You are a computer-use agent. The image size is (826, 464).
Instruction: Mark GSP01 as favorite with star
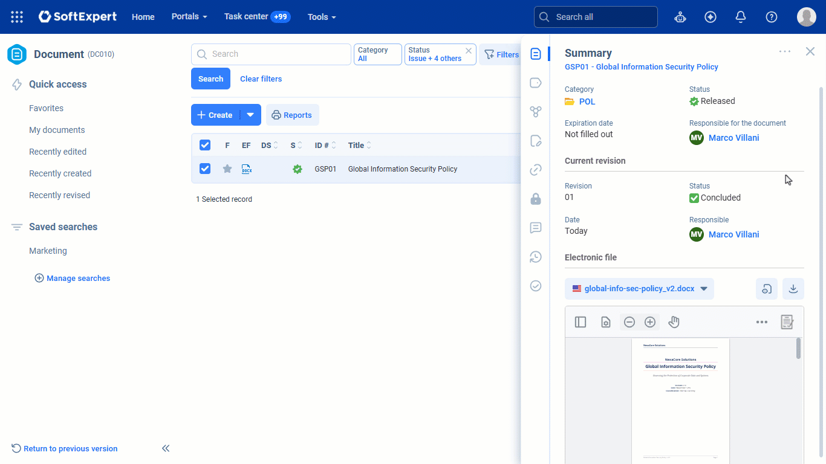point(227,169)
